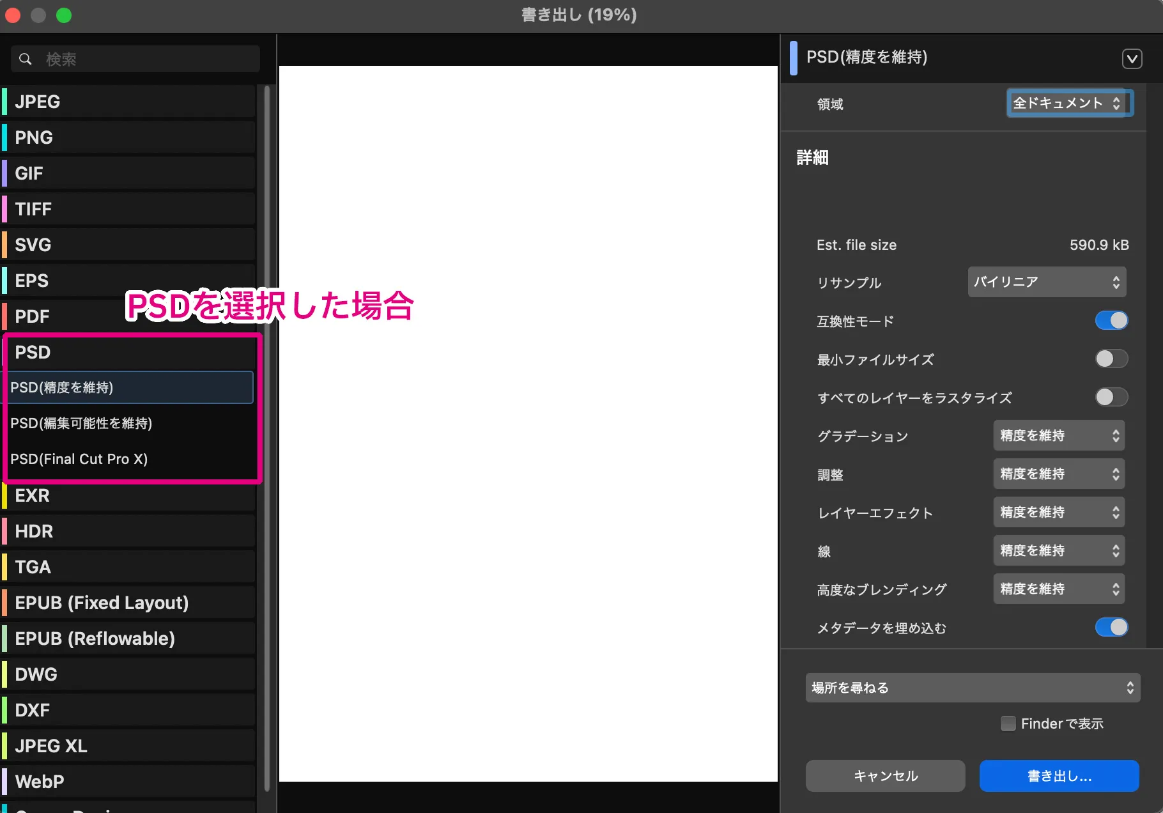Open the レイヤーエフェクト dropdown
Screen dimensions: 1163x813
(x=1058, y=512)
